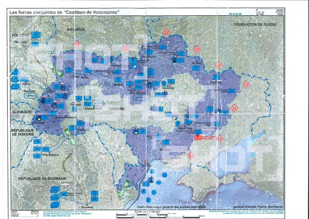
Task: Click the oval airfield symbol at Rzeszów
Action: click(30, 95)
